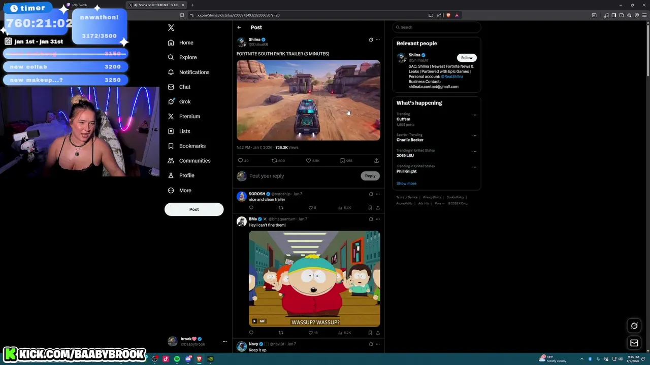Open account menu for brook @baabybrook
The height and width of the screenshot is (365, 650).
[197, 342]
